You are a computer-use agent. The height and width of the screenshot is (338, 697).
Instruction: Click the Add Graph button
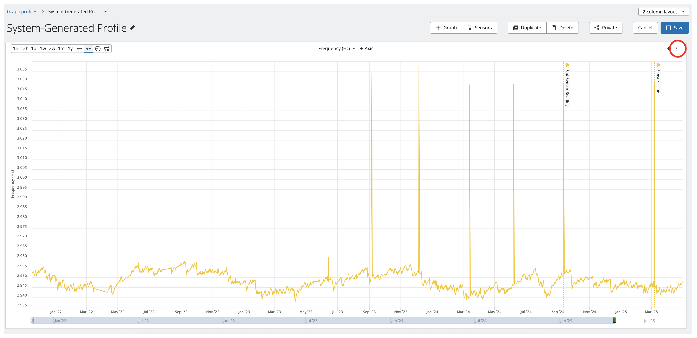point(446,28)
